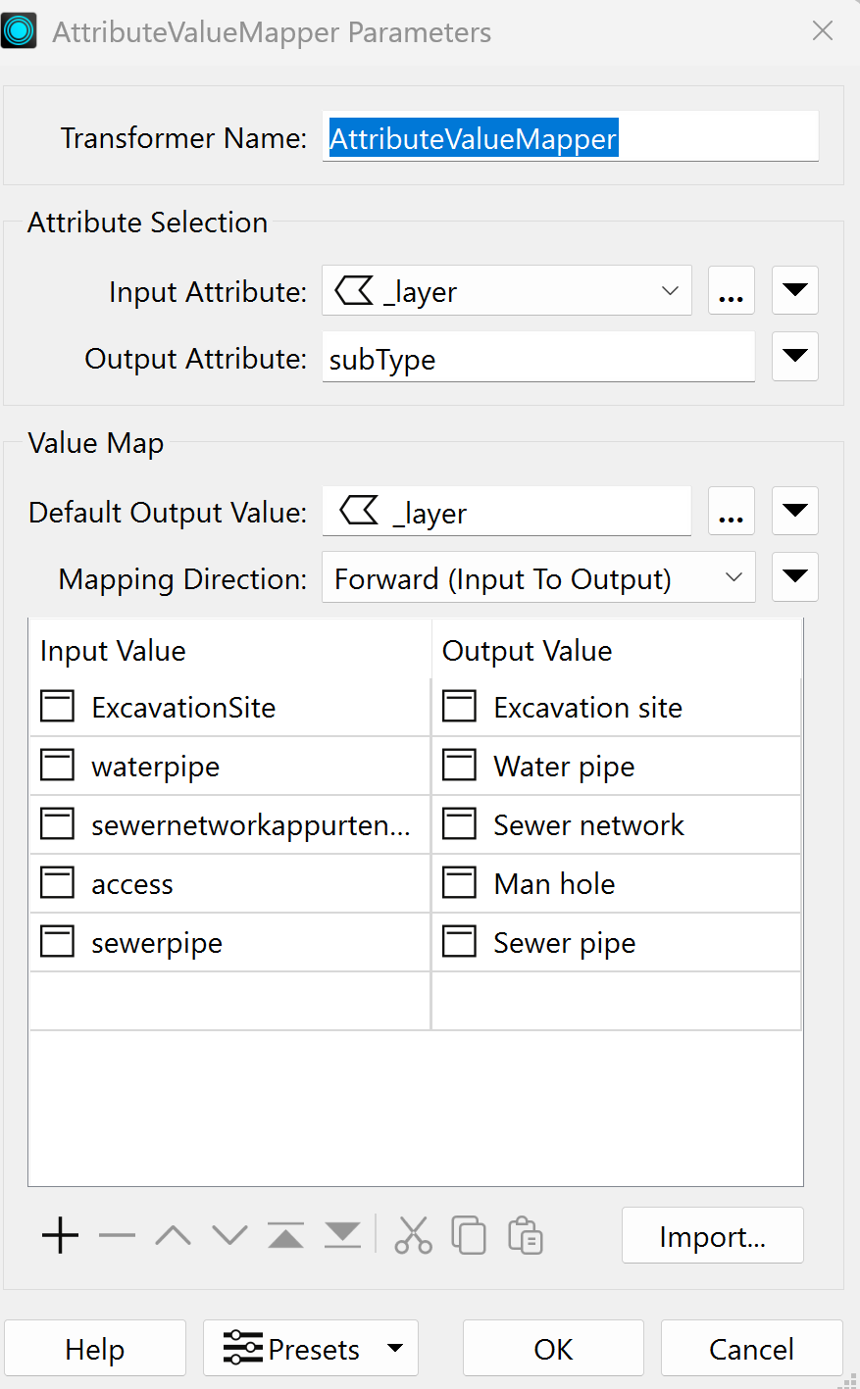The image size is (860, 1389).
Task: Click the Default Output Value ellipsis button
Action: 732,511
